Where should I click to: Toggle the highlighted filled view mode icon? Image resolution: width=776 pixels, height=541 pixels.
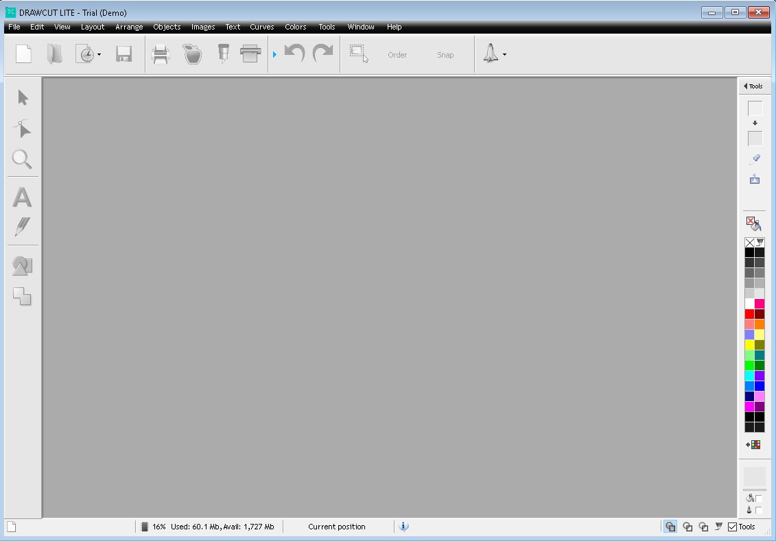coord(670,526)
